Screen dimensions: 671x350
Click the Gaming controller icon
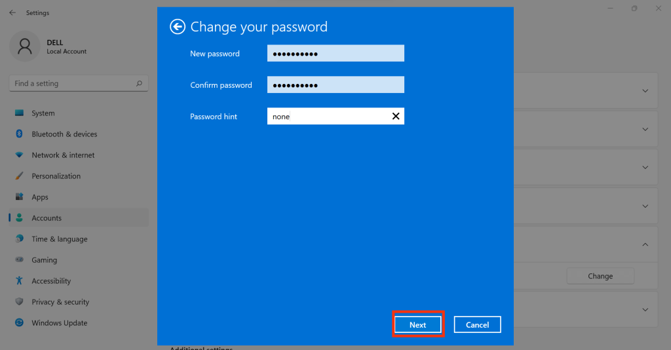tap(19, 260)
